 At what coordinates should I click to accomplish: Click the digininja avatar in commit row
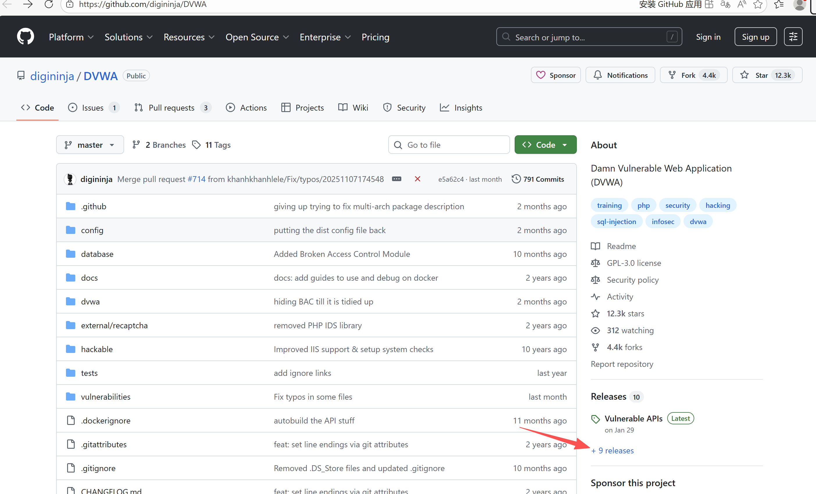click(70, 179)
